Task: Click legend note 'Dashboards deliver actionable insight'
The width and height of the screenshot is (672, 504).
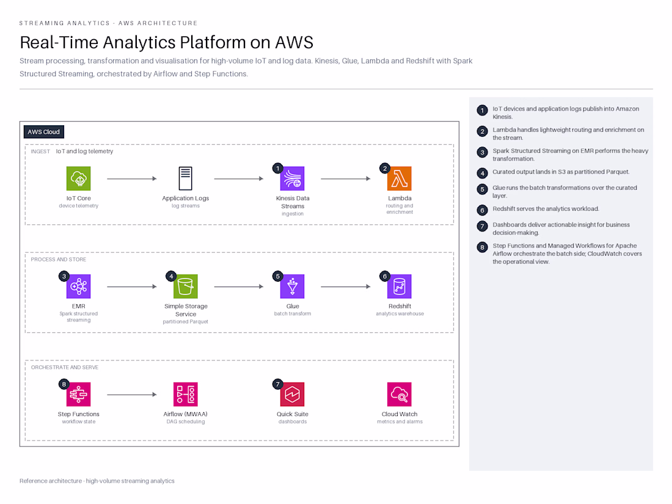Action: (x=561, y=228)
